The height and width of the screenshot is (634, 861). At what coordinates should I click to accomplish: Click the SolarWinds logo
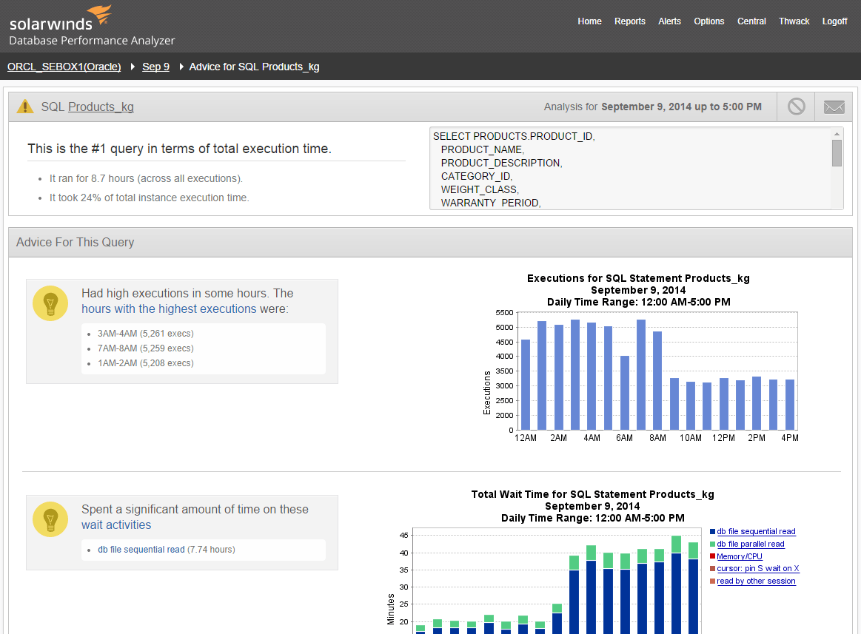59,18
